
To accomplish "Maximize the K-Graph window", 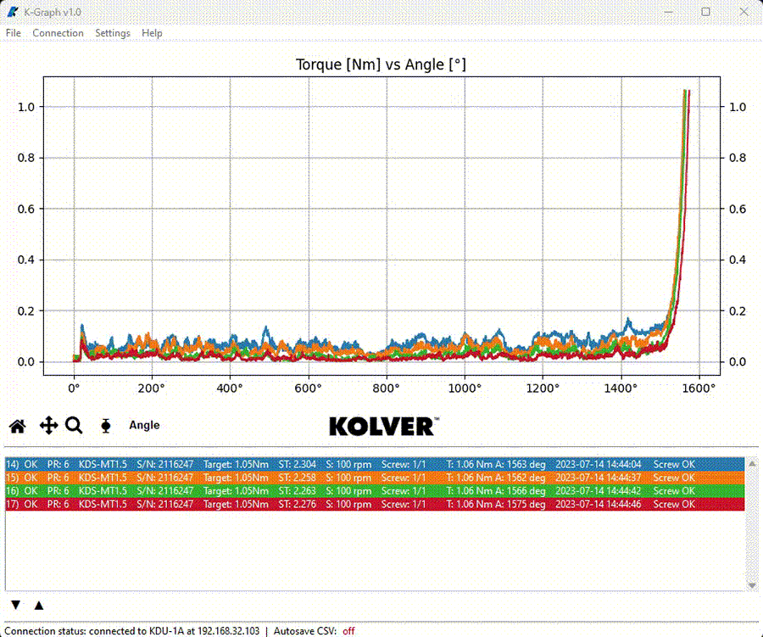I will pos(705,12).
